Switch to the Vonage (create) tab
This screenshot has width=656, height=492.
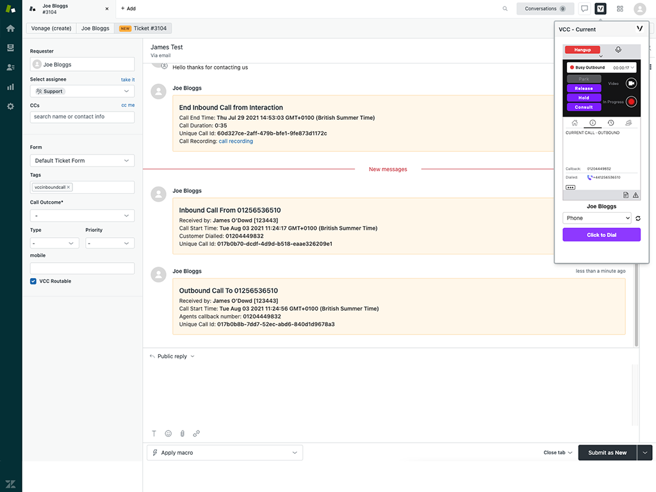pos(51,29)
